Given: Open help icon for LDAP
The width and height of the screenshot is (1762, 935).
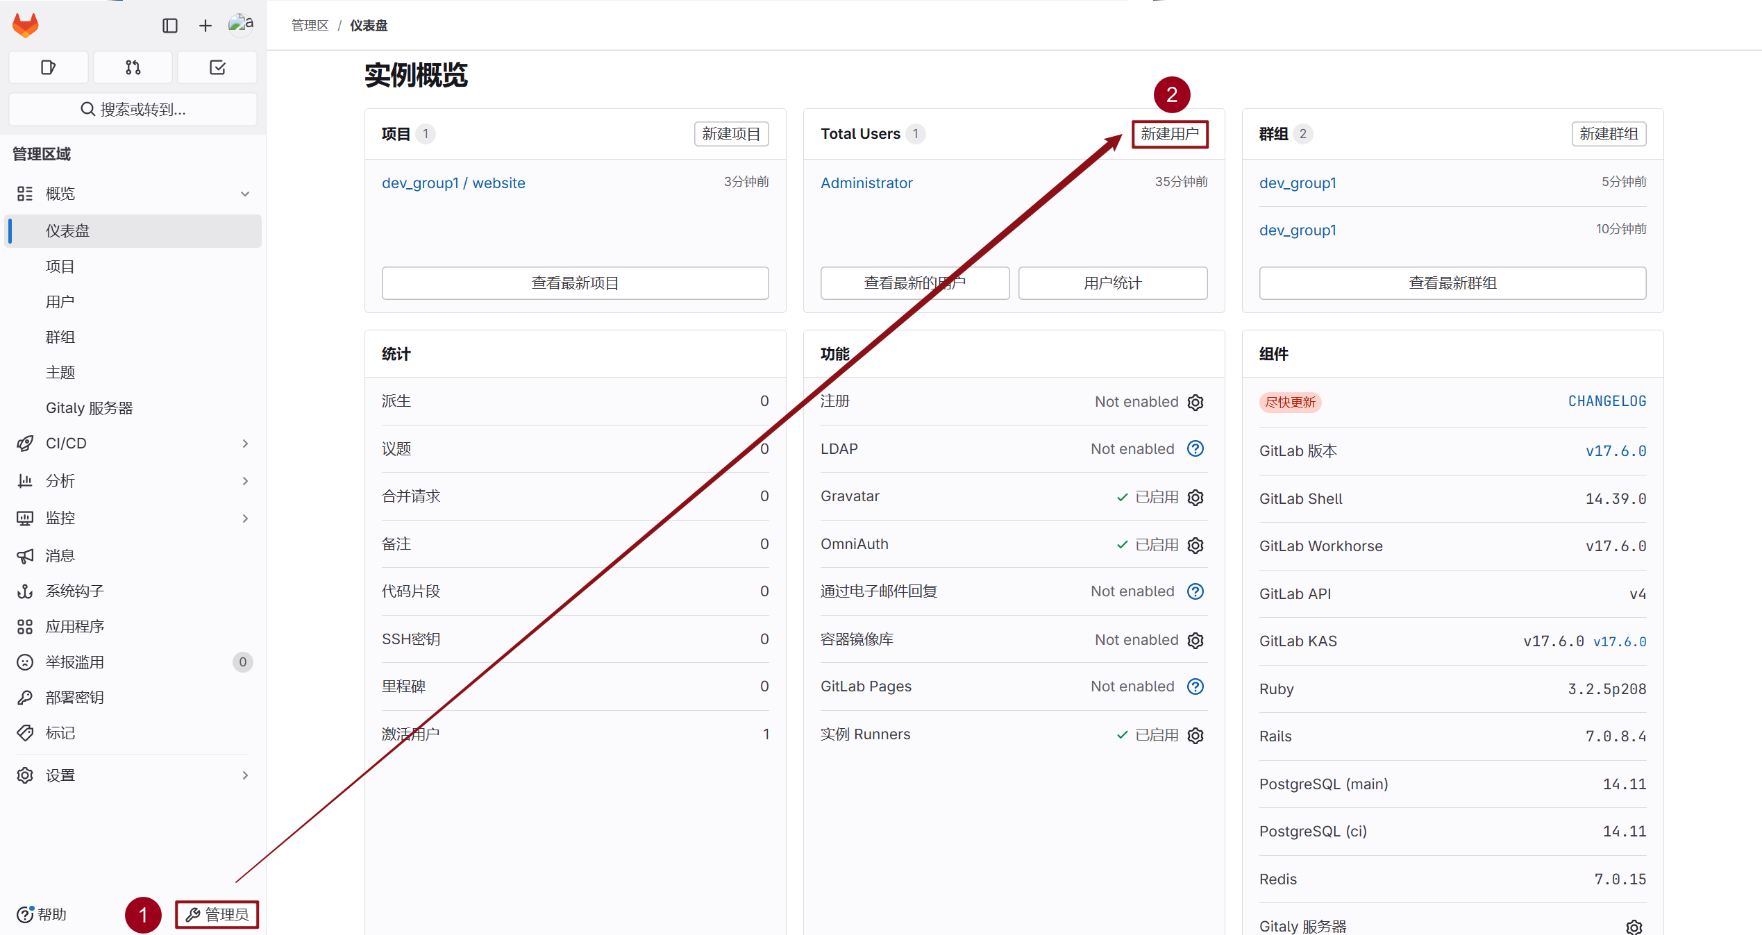Looking at the screenshot, I should pos(1195,449).
